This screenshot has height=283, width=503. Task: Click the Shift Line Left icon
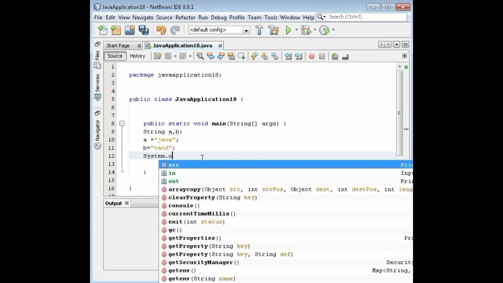[x=288, y=56]
